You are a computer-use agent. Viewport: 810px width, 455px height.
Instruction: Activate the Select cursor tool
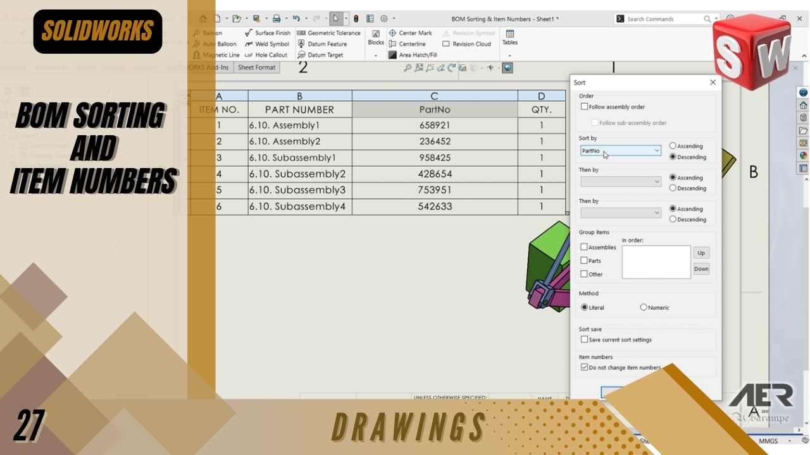point(336,19)
